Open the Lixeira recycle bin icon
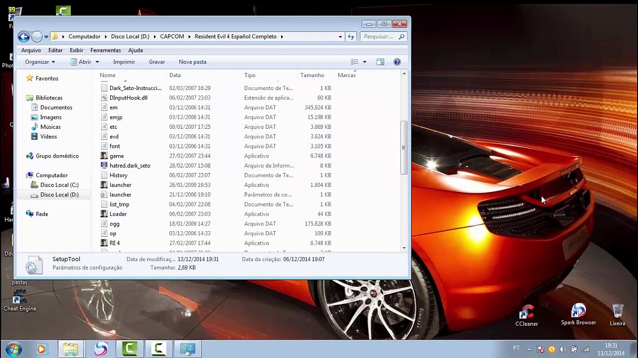638x358 pixels. click(617, 315)
